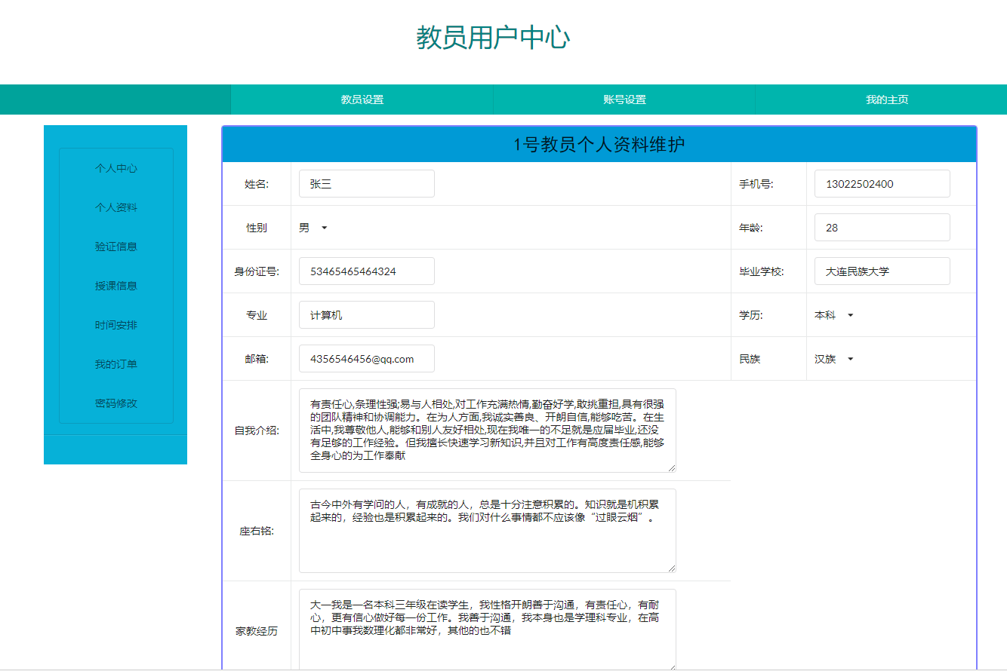Switch to the 教员设置 tab

coord(361,99)
